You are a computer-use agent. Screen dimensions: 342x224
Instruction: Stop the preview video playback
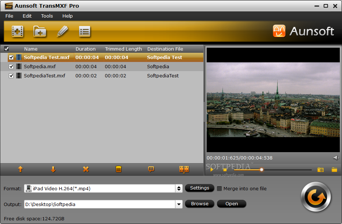[x=225, y=170]
